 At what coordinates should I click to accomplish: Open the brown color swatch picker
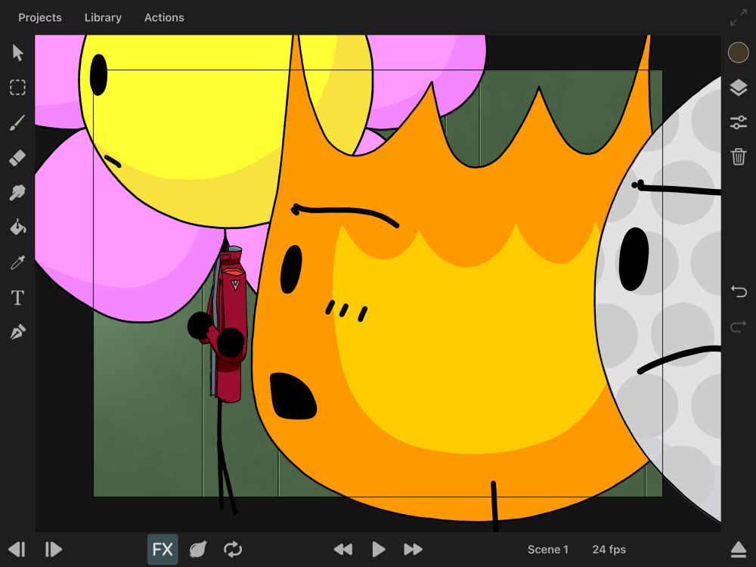(738, 53)
